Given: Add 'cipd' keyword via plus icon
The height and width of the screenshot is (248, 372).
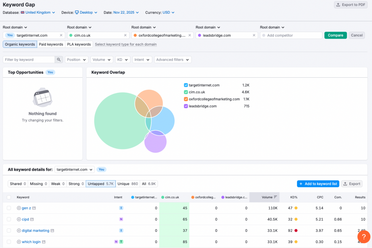Looking at the screenshot, I should click(x=19, y=219).
